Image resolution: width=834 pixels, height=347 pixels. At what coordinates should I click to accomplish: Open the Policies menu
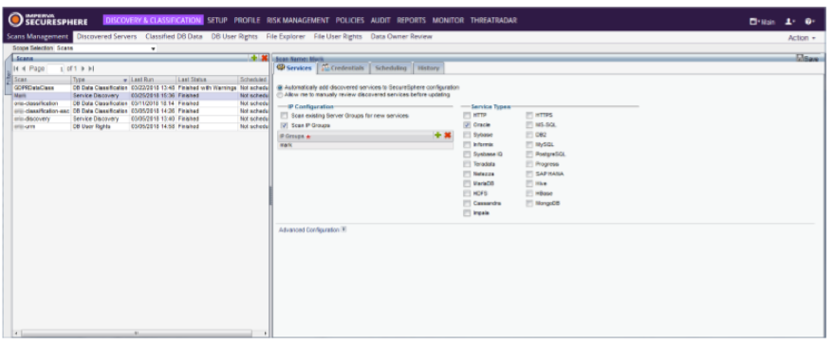click(x=350, y=20)
